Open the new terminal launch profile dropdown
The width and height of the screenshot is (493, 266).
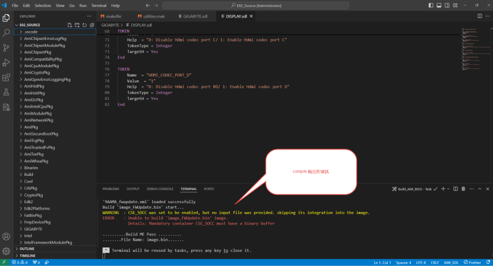point(449,189)
